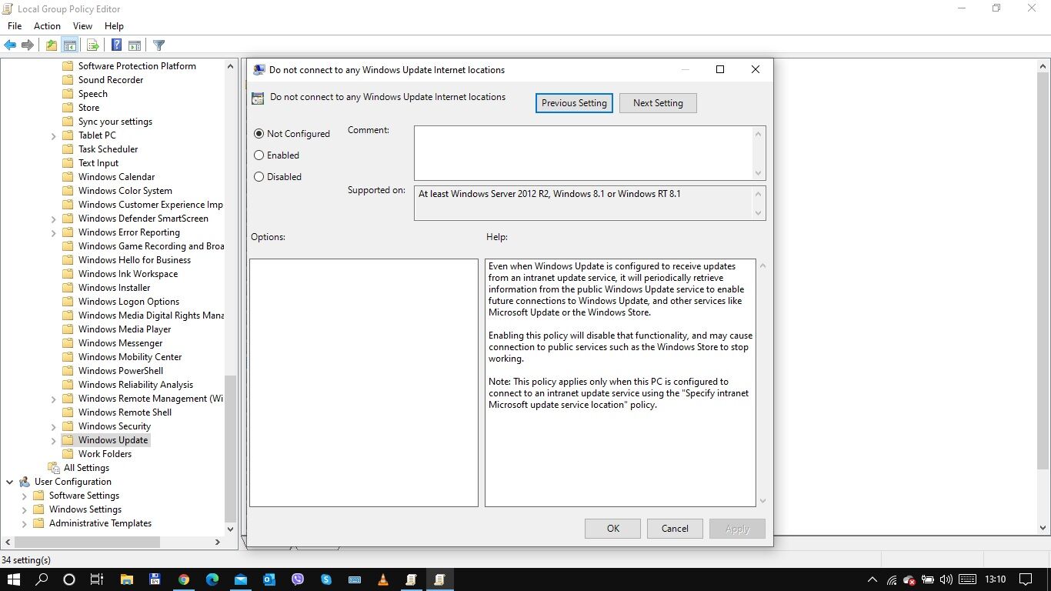Viewport: 1051px width, 591px height.
Task: Select the Sync your settings folder
Action: point(115,122)
